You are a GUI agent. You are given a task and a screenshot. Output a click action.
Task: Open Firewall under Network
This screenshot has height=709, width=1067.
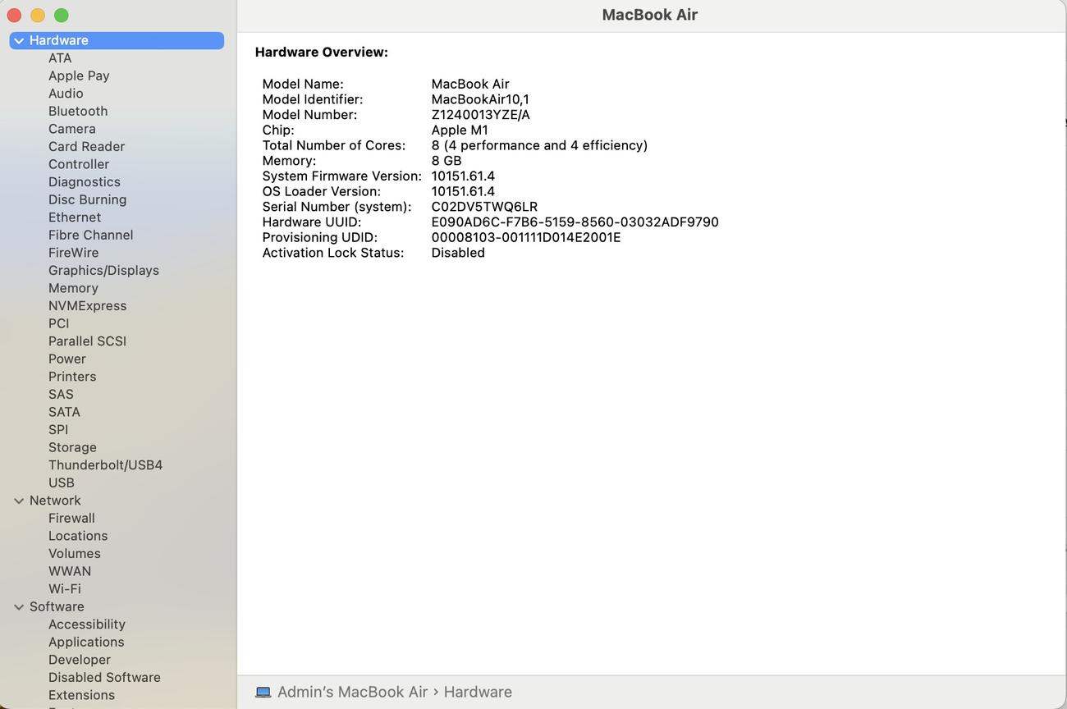pyautogui.click(x=71, y=518)
